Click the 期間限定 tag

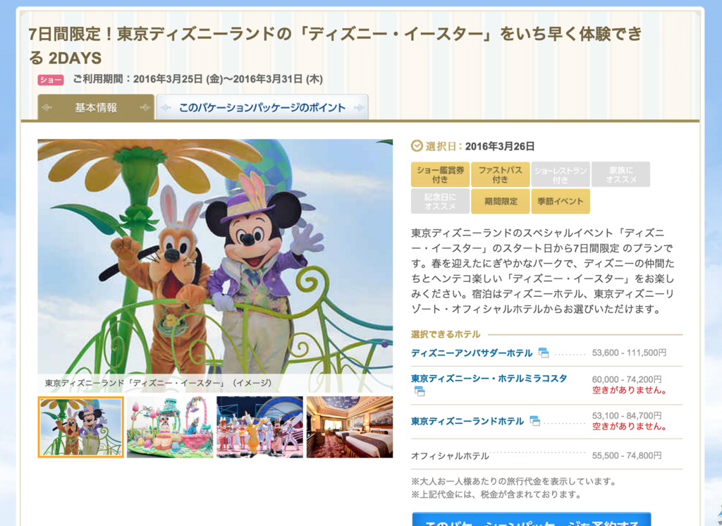pos(500,201)
